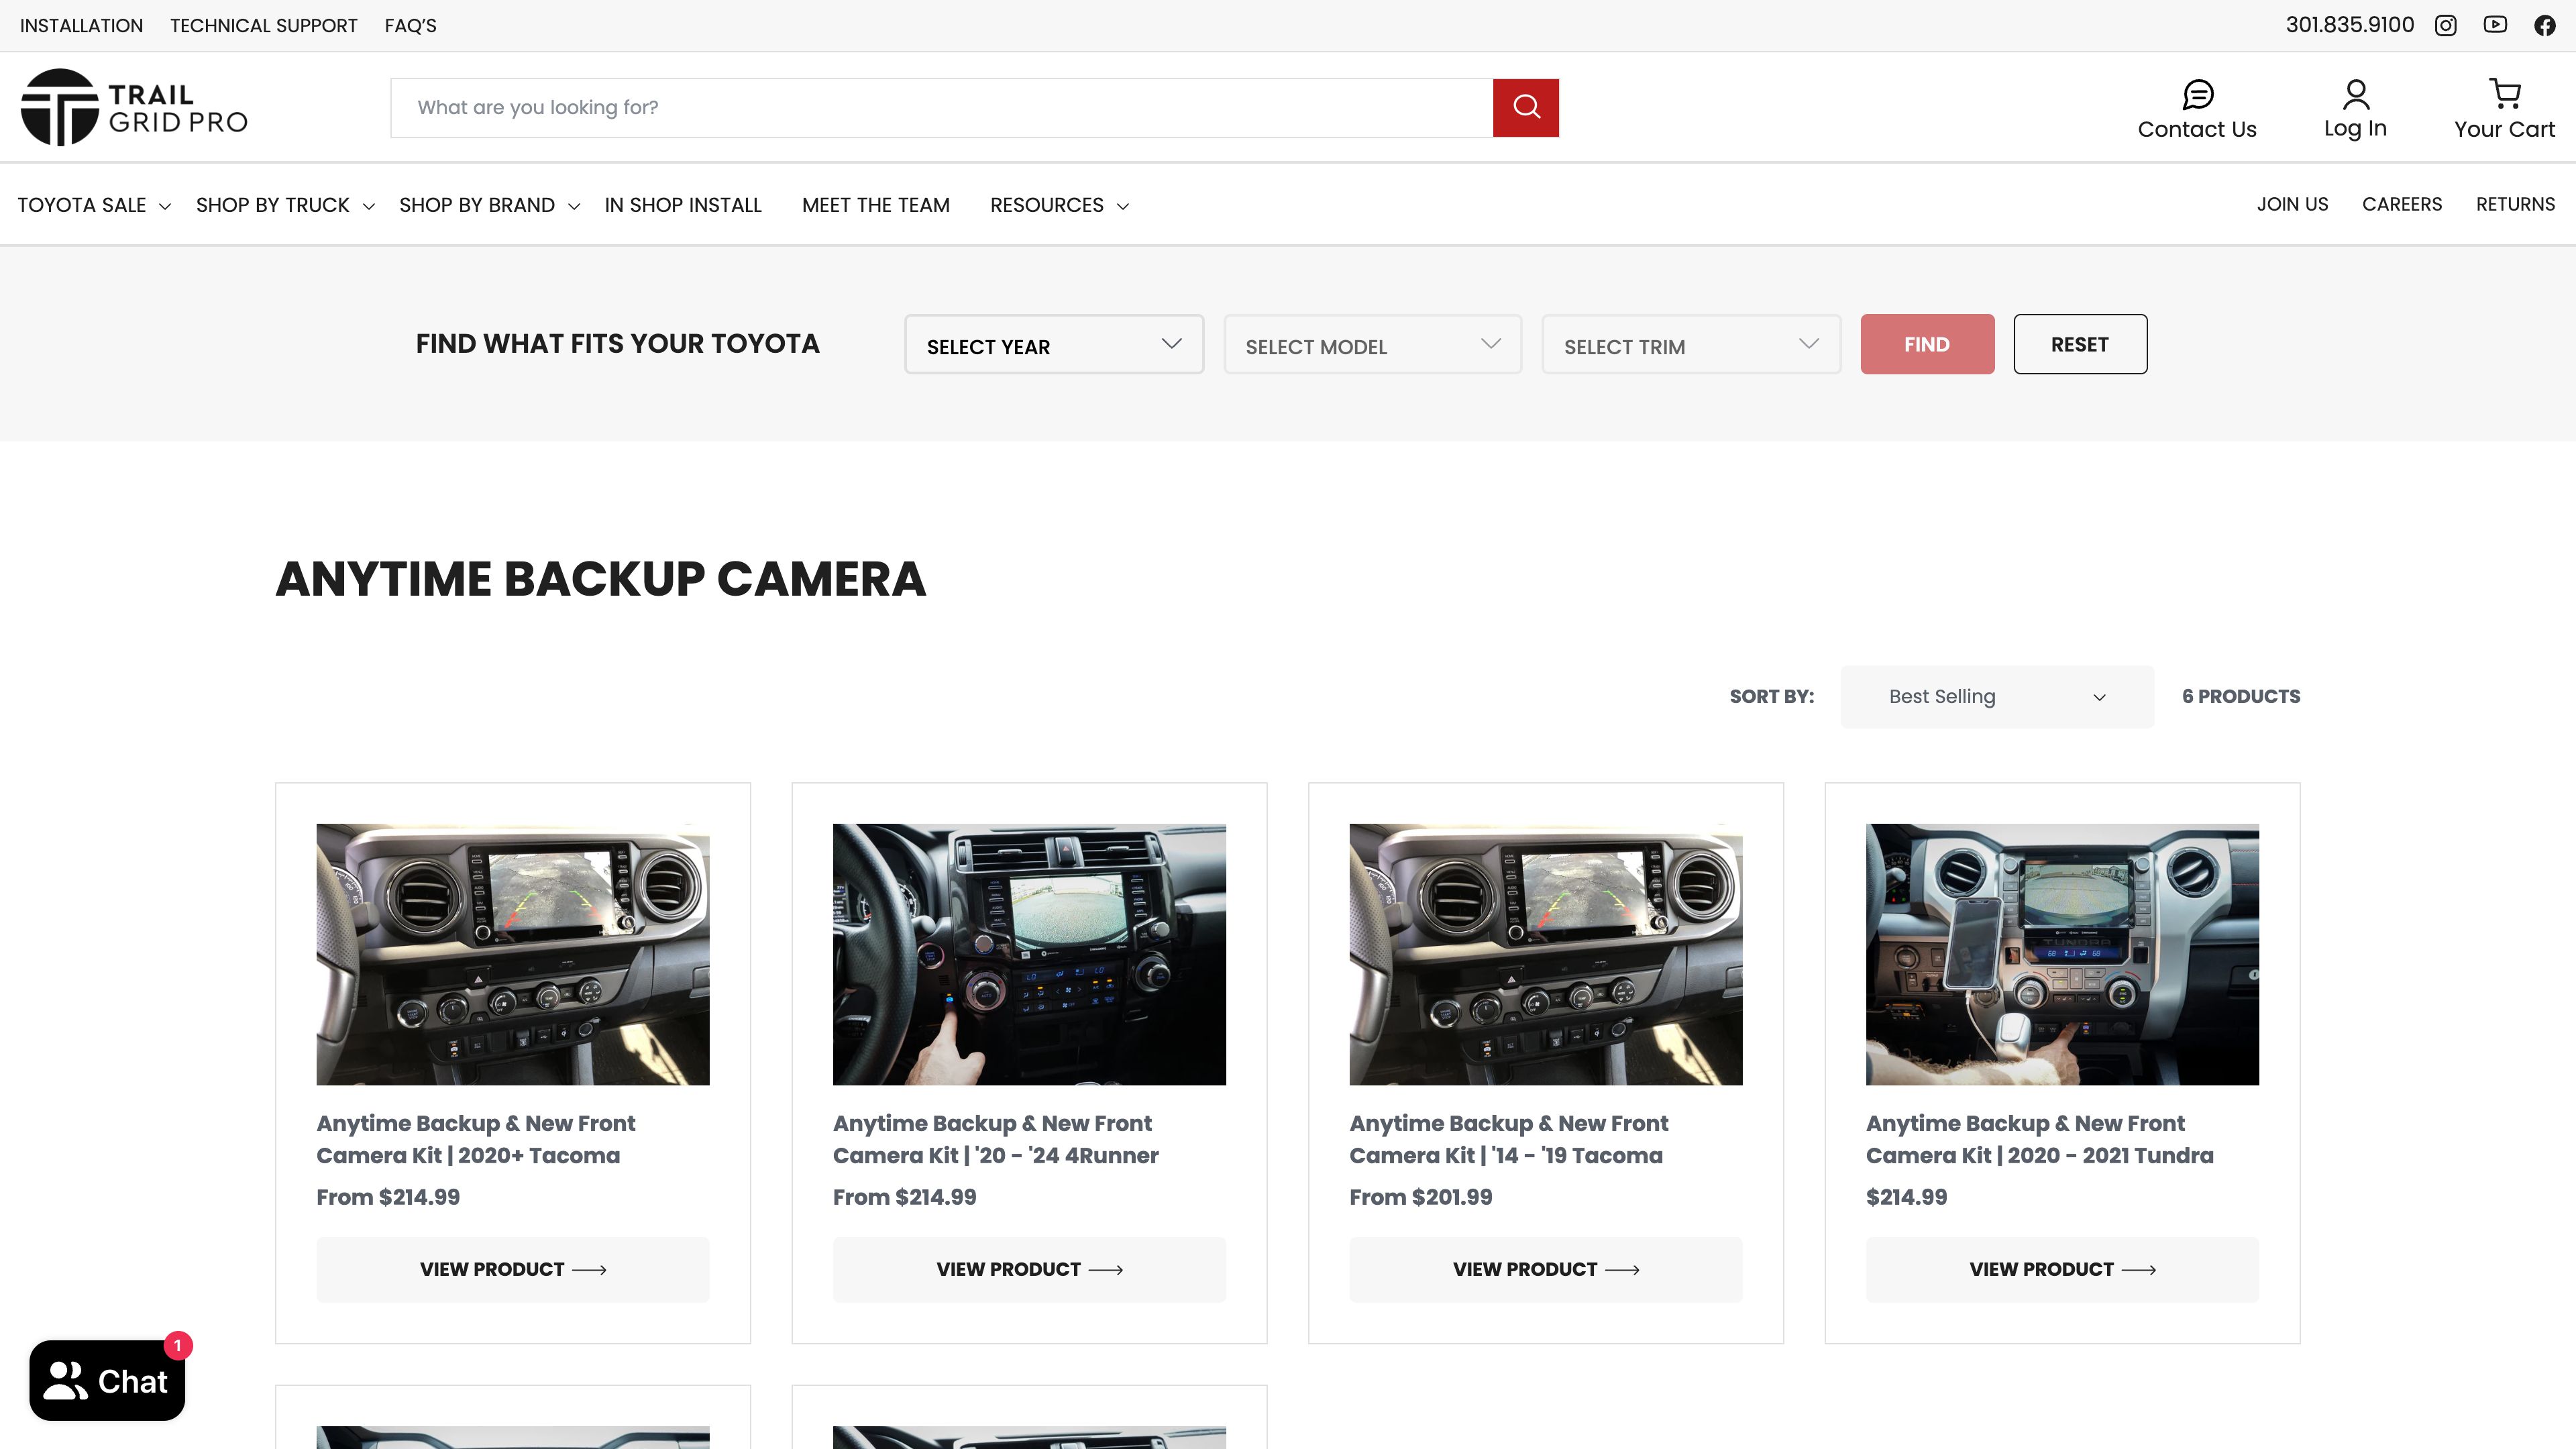Open the 2020 - 2021 Tundra kit thumbnail
The height and width of the screenshot is (1449, 2576).
click(x=2061, y=953)
